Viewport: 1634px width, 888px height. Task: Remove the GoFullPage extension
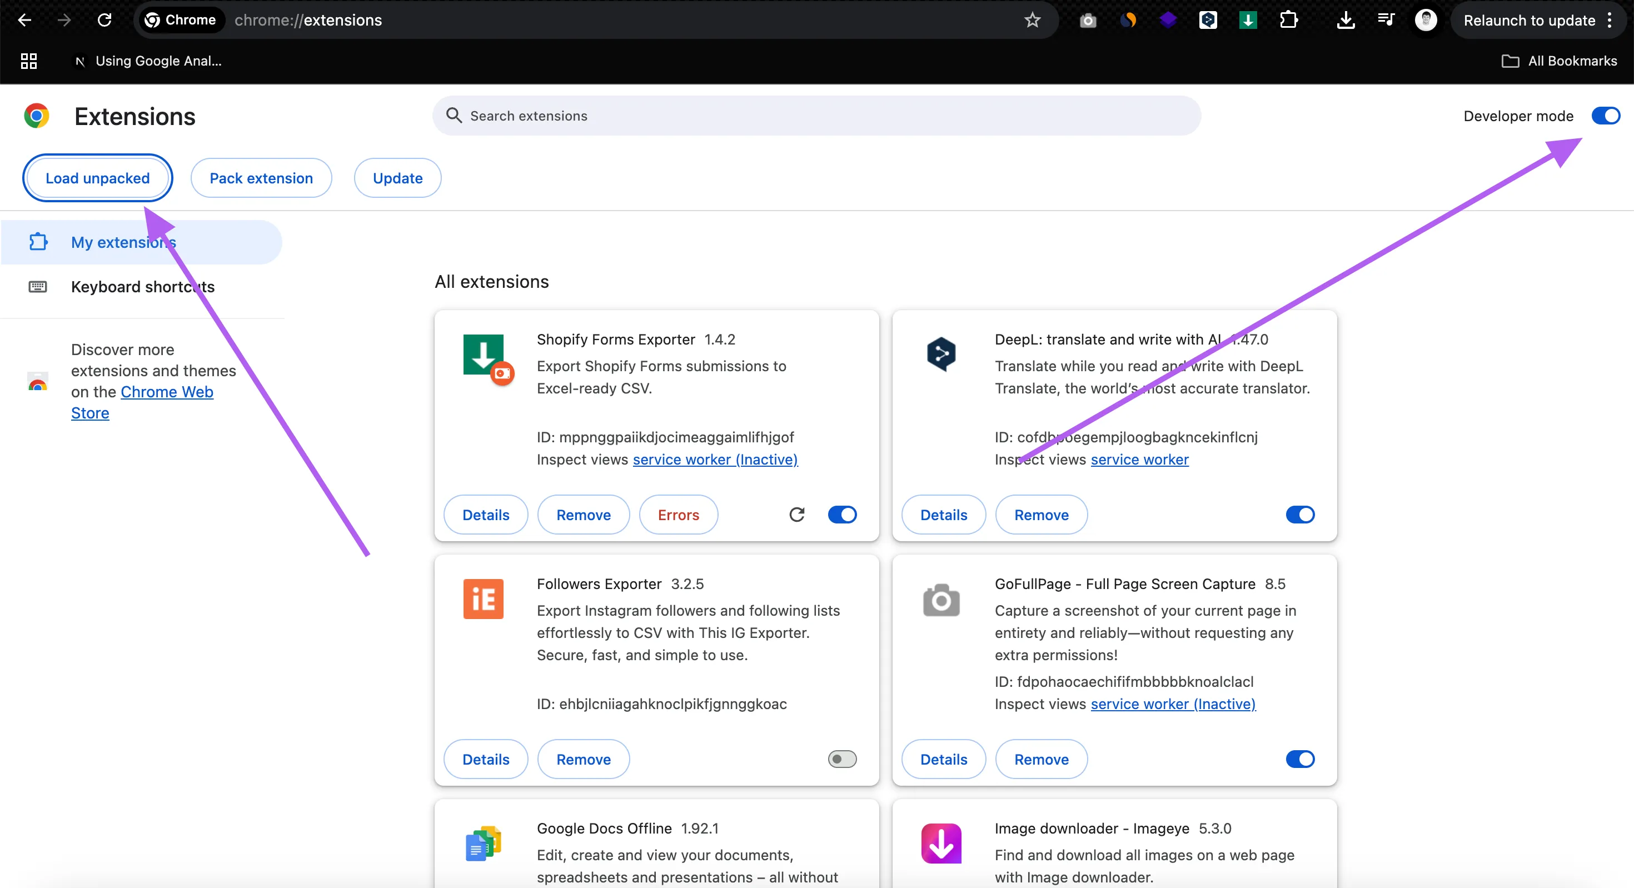coord(1042,760)
